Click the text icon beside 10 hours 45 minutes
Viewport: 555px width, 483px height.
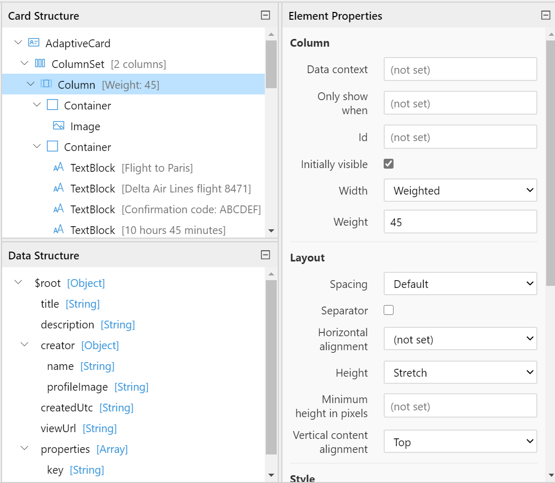click(58, 229)
